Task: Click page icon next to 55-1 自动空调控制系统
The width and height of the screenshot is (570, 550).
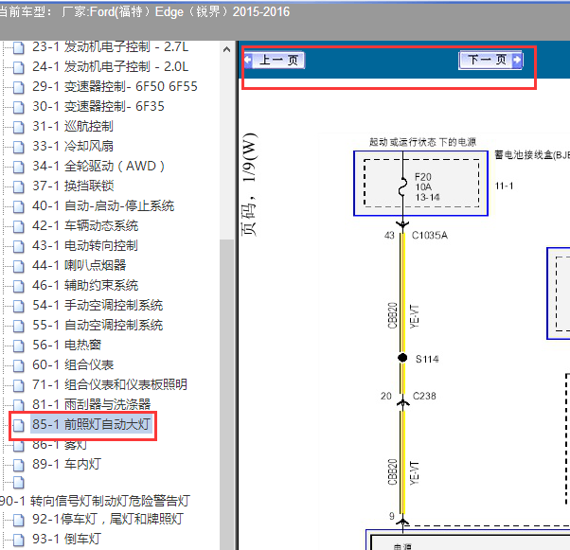Action: [19, 326]
